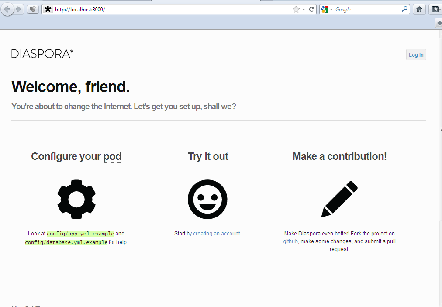Click the search magnifier icon
The height and width of the screenshot is (307, 442).
[404, 9]
